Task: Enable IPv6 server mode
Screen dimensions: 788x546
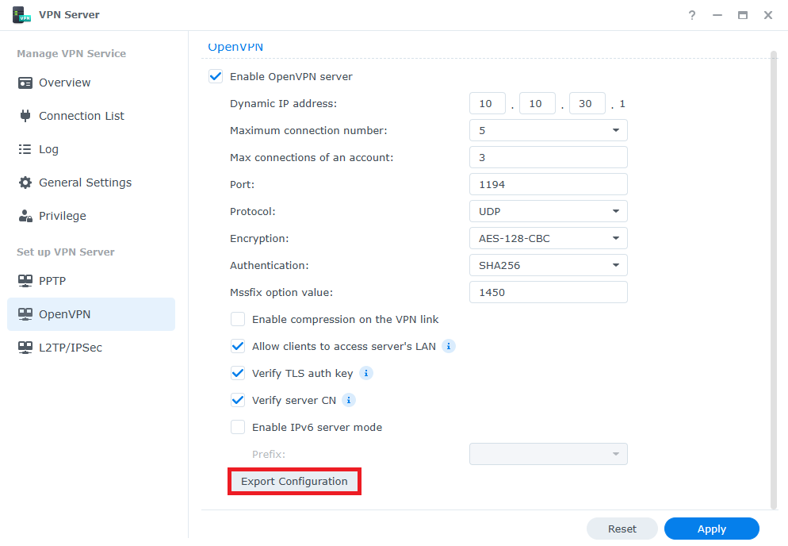Action: (x=238, y=427)
